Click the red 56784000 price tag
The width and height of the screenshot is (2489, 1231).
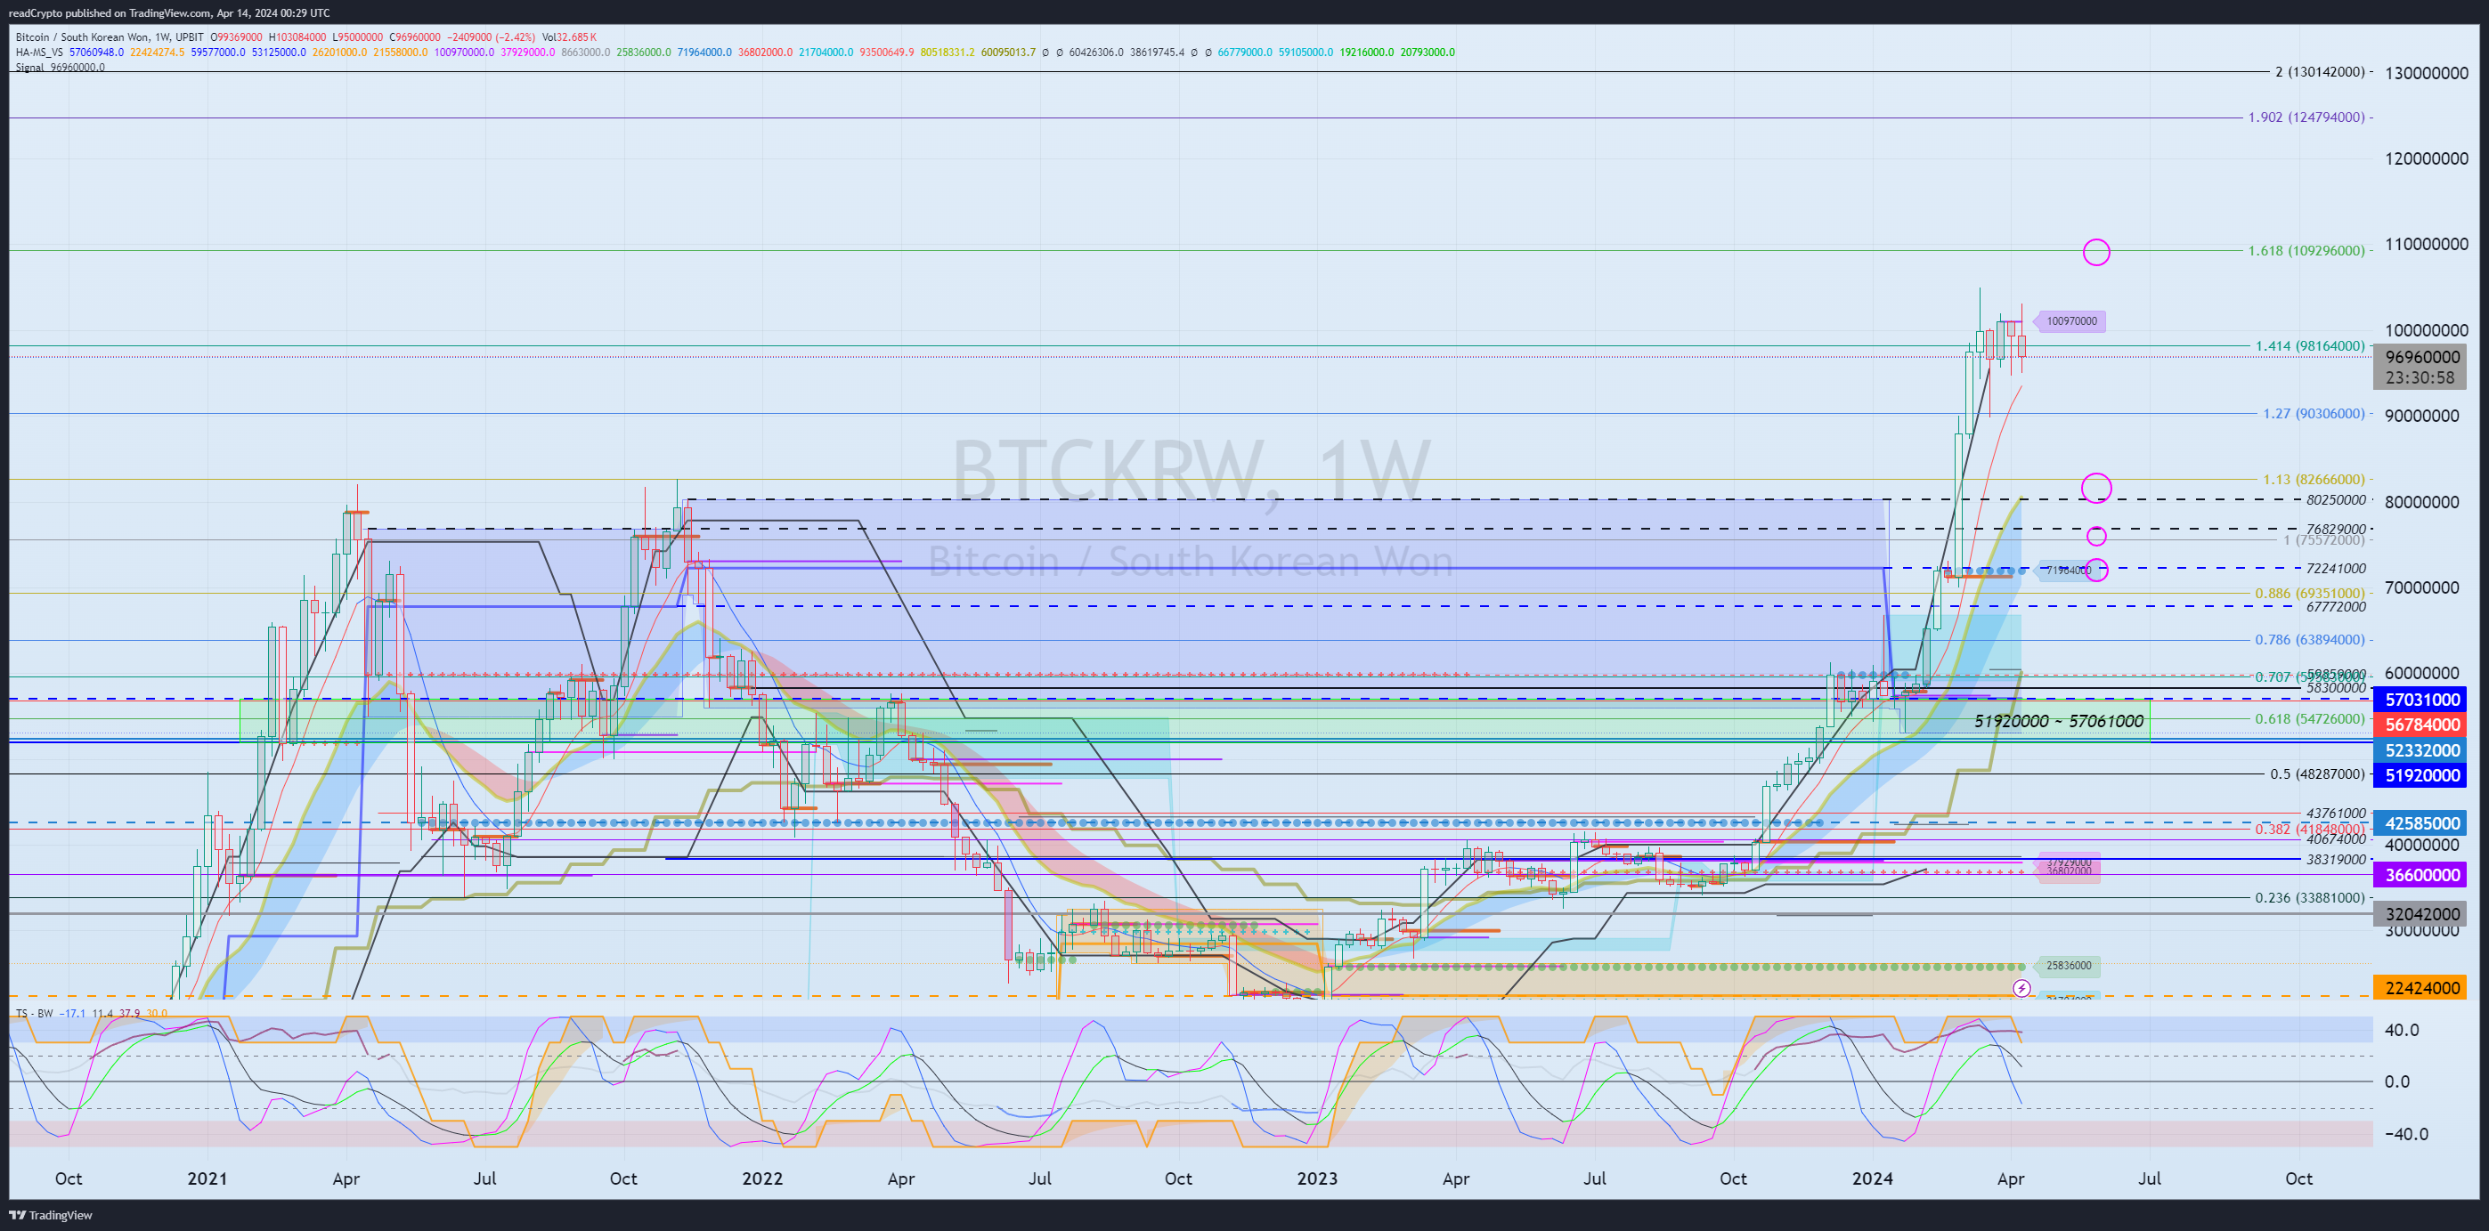[x=2422, y=725]
